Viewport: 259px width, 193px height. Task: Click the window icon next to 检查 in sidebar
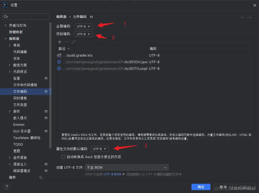click(46, 78)
